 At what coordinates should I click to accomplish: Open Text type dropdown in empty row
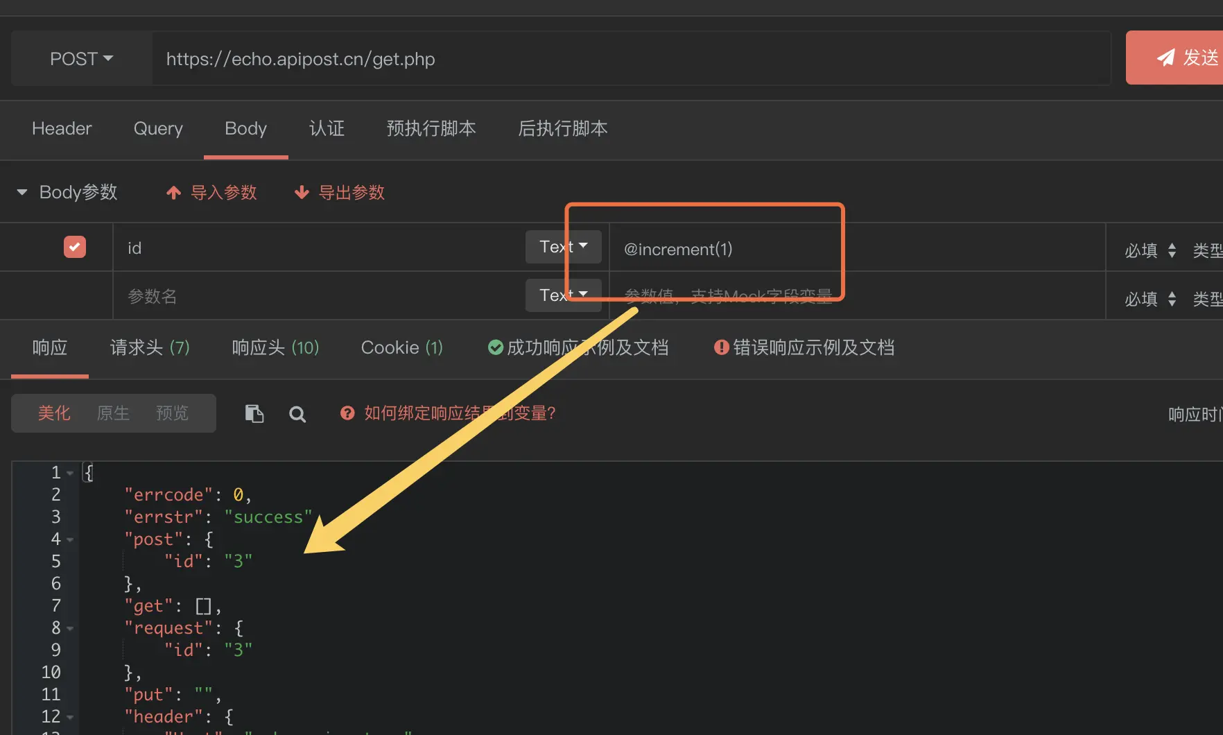coord(563,295)
